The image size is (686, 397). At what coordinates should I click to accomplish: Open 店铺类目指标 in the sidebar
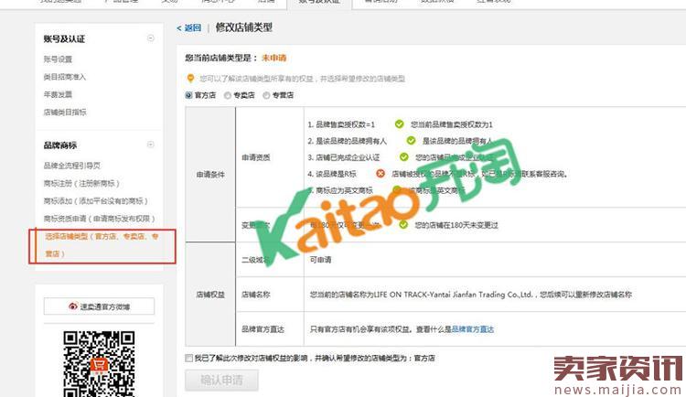tap(65, 112)
